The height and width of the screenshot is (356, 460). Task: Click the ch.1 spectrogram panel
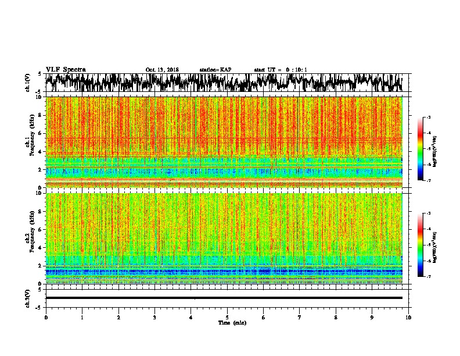pyautogui.click(x=224, y=142)
